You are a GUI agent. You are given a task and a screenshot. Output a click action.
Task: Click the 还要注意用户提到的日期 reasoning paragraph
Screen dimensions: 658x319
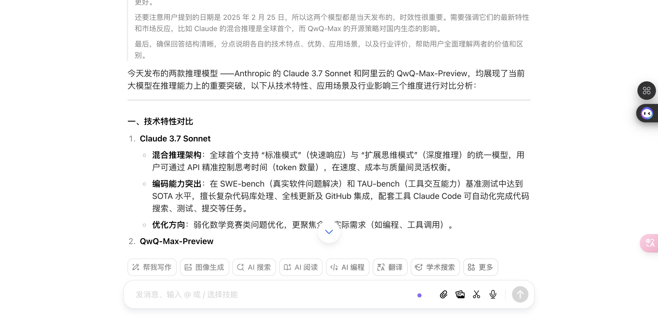332,23
